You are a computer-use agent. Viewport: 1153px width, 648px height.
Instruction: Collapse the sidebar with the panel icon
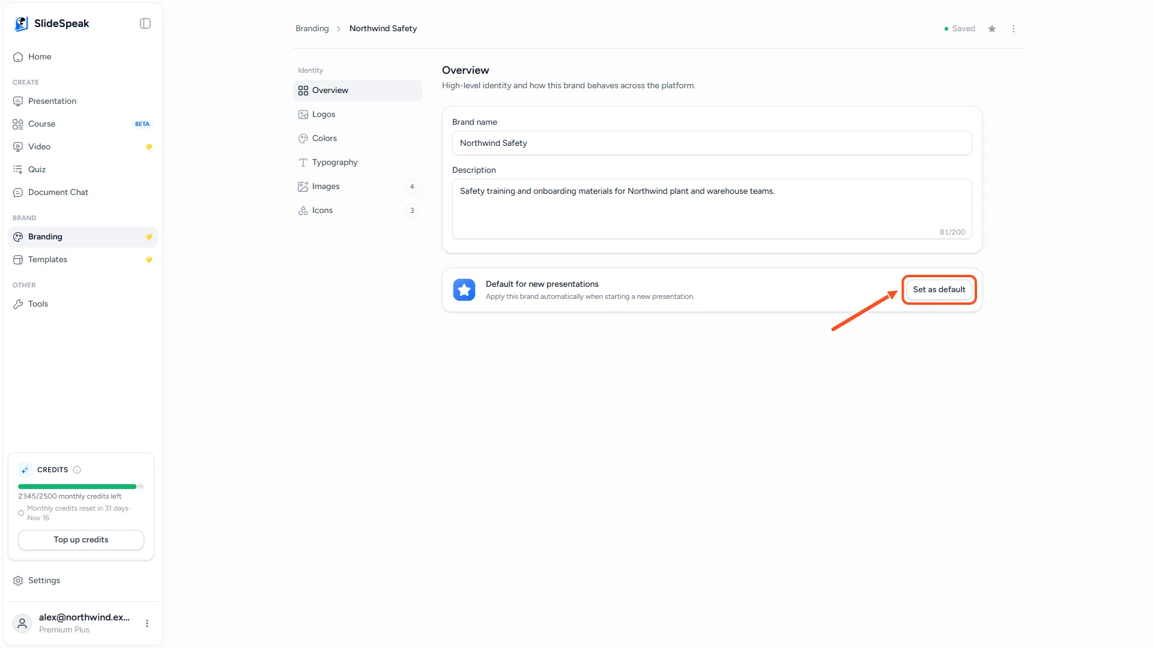[145, 23]
